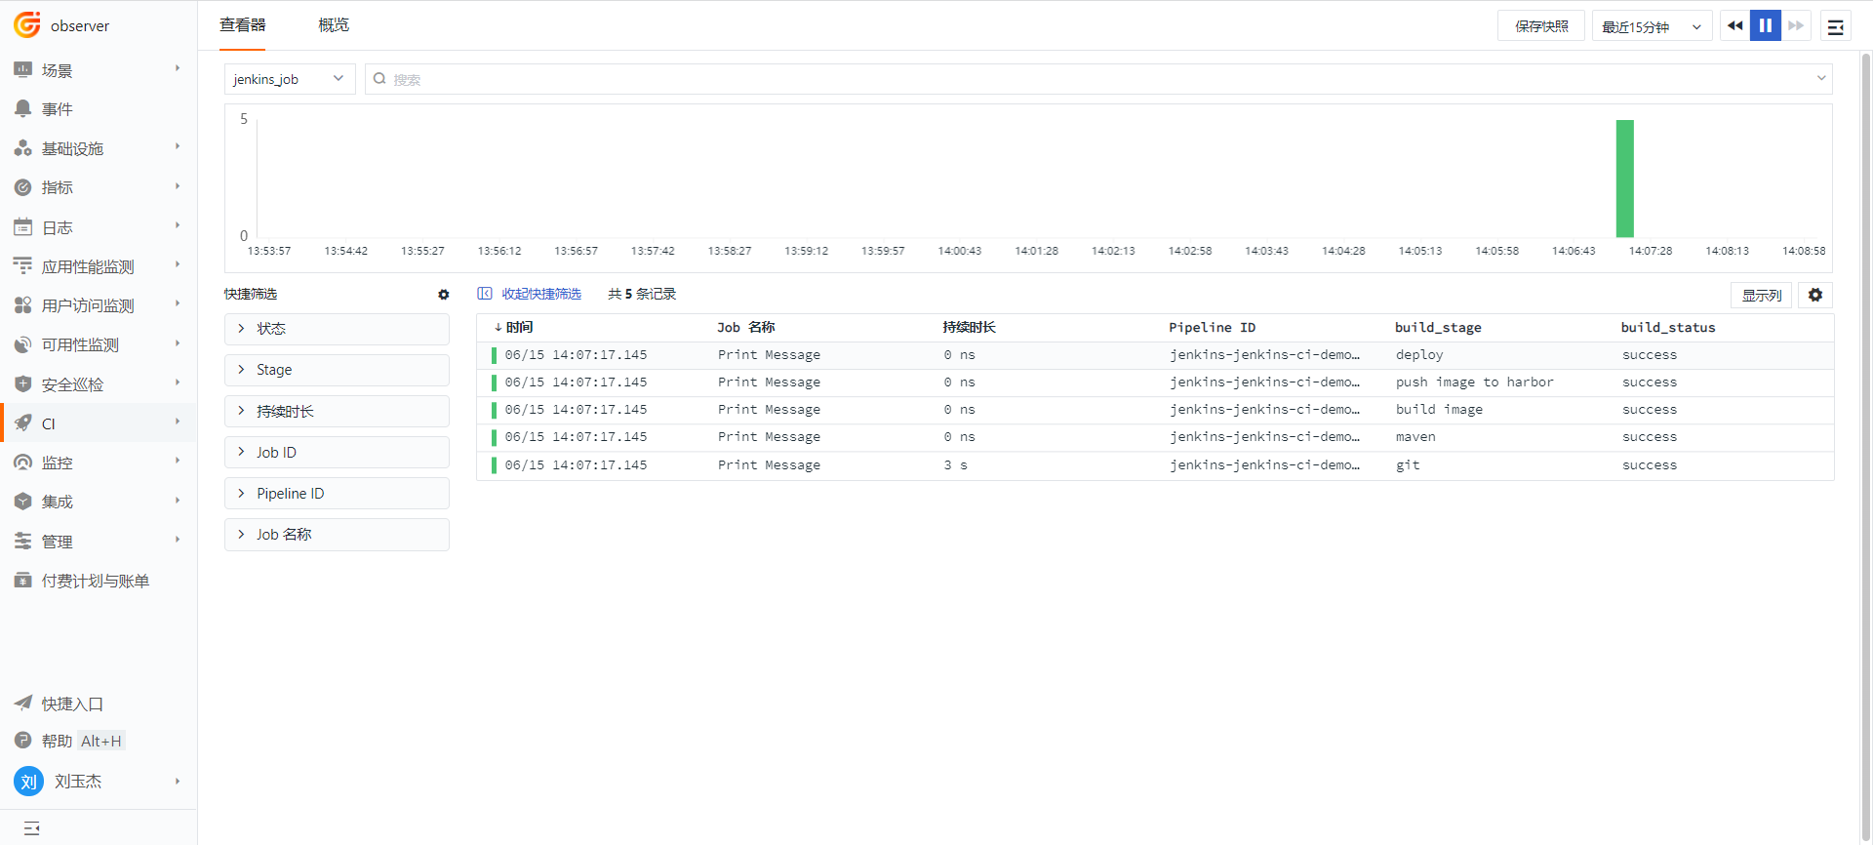Click the 保存快照 button

(1540, 27)
